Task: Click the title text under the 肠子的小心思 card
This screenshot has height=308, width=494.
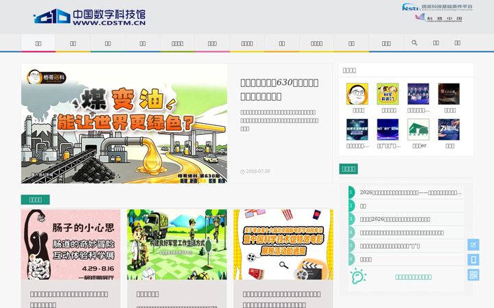Action: coord(69,299)
